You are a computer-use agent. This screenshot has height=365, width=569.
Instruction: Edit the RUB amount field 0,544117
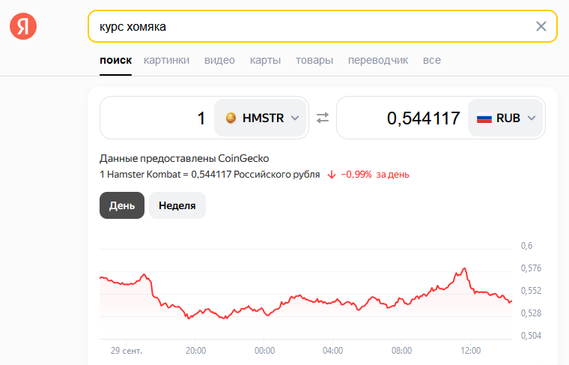pos(403,118)
